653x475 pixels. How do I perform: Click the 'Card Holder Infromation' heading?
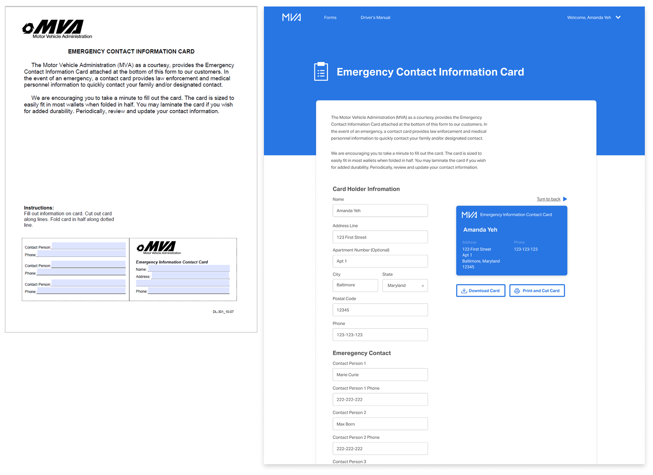click(366, 189)
